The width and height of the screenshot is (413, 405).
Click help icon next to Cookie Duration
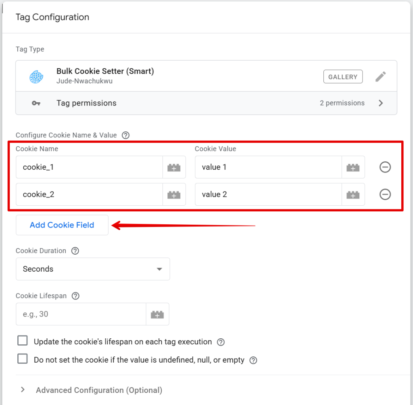point(75,251)
